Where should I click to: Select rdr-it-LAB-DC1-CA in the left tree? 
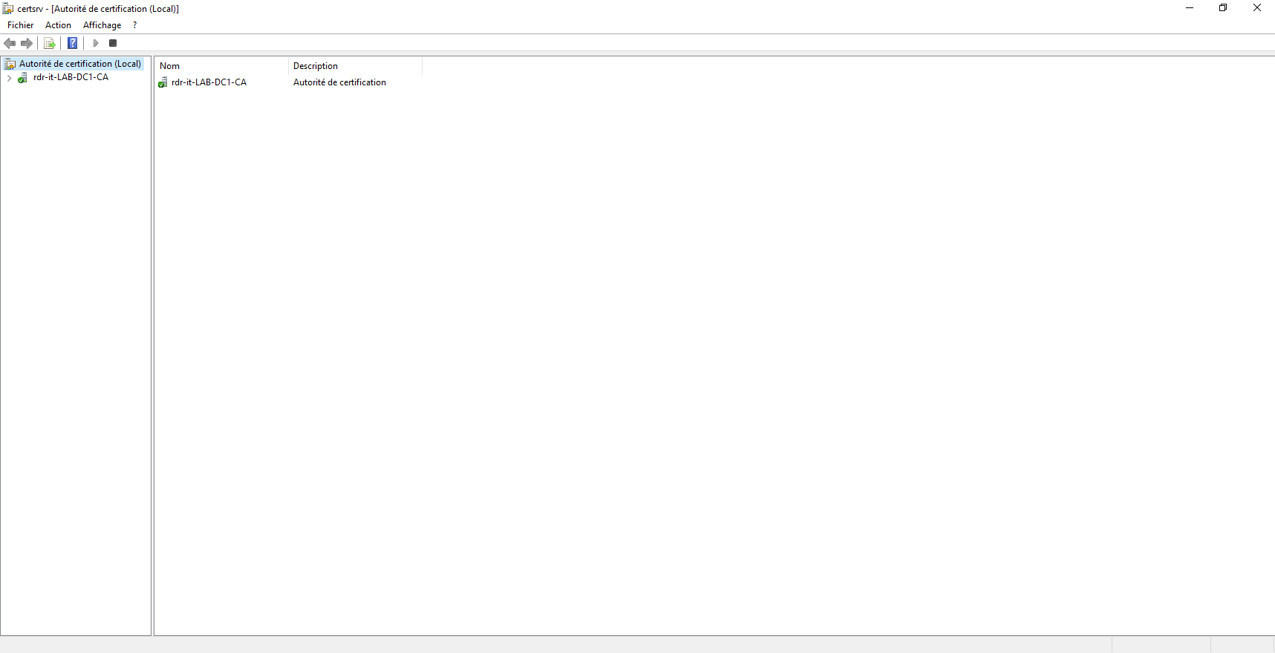point(71,77)
